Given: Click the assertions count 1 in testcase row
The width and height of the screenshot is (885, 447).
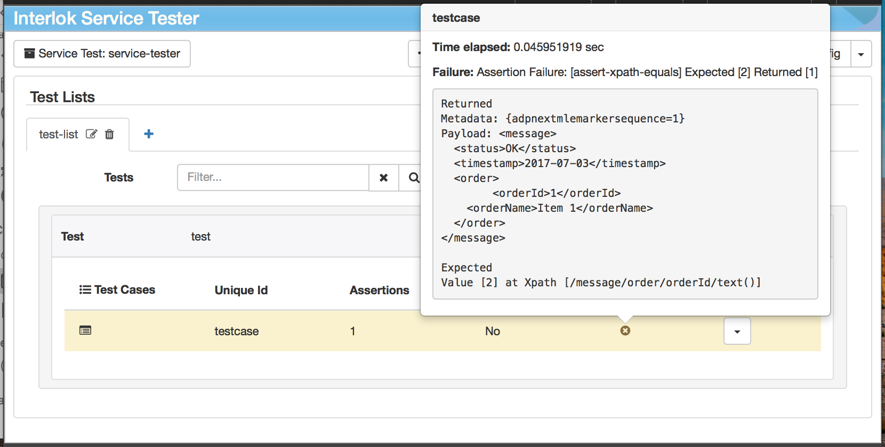Looking at the screenshot, I should (352, 331).
